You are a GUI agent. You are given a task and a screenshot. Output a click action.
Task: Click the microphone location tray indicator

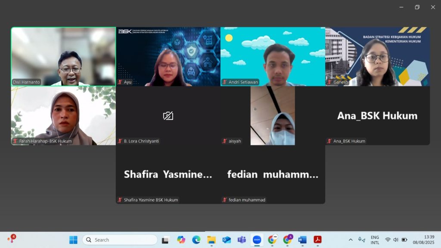click(361, 240)
